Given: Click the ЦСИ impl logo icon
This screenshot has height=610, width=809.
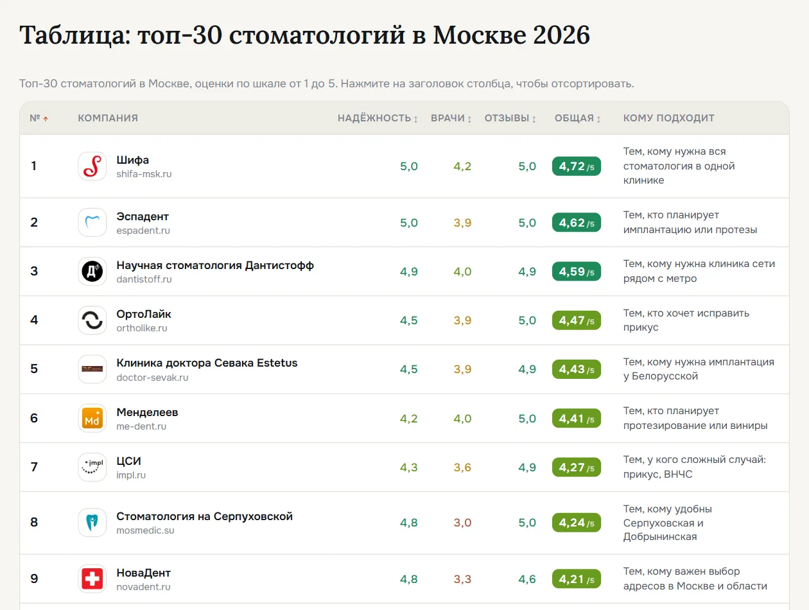Looking at the screenshot, I should 92,467.
